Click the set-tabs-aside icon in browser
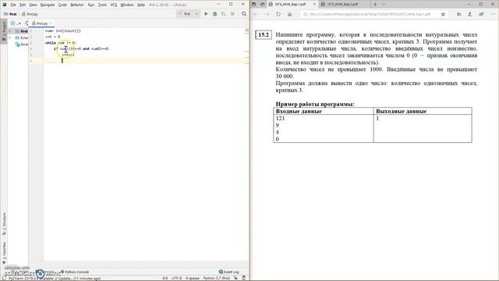499x281 pixels. click(x=262, y=5)
